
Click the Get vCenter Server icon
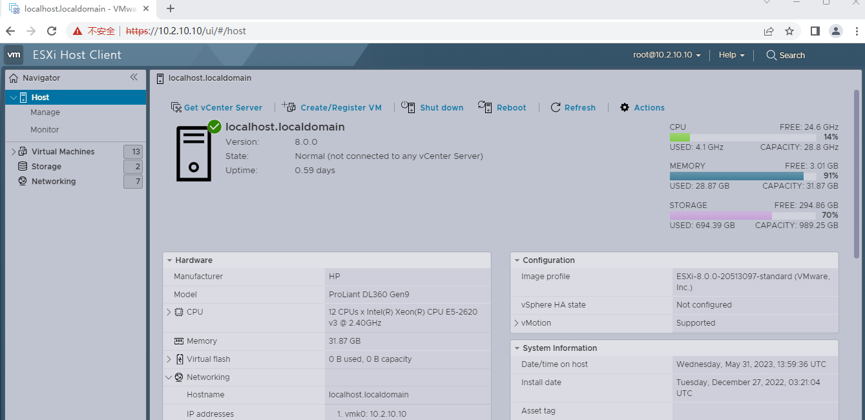pyautogui.click(x=176, y=107)
